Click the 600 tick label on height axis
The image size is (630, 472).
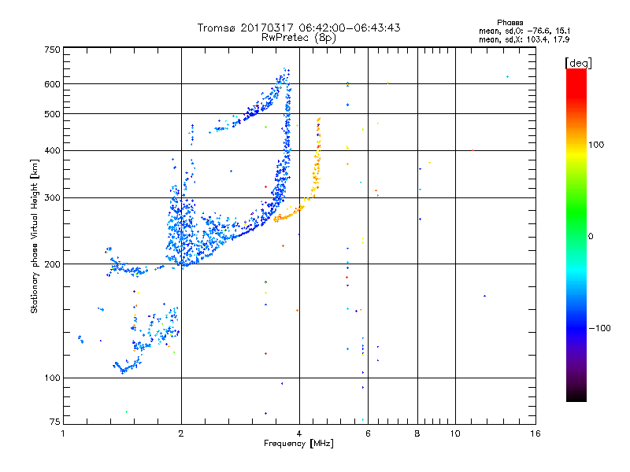click(x=52, y=84)
